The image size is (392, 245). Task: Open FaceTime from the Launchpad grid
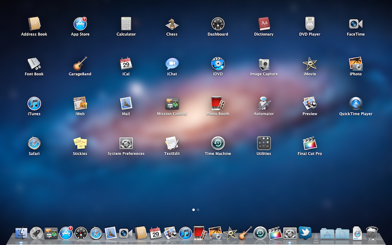click(356, 24)
